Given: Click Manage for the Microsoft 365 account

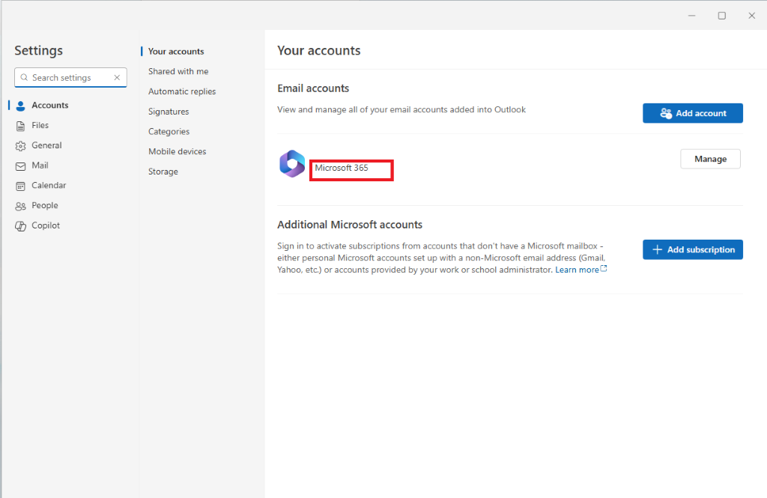Looking at the screenshot, I should tap(710, 159).
